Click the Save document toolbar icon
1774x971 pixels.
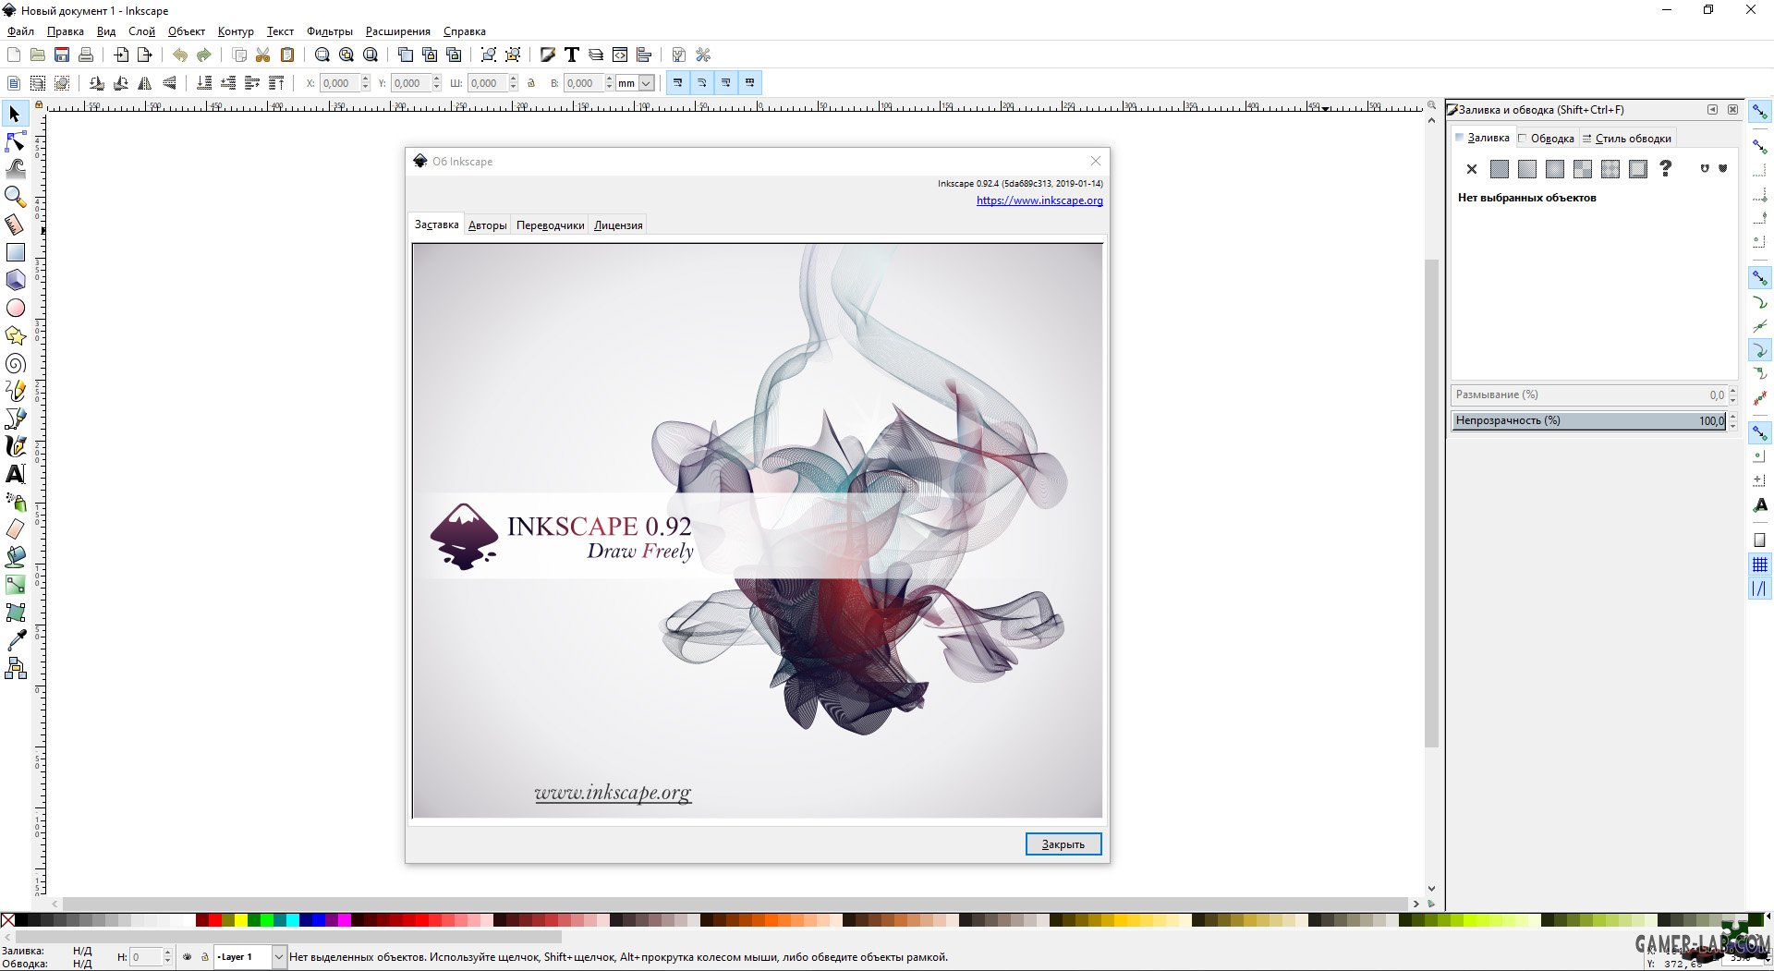tap(62, 55)
